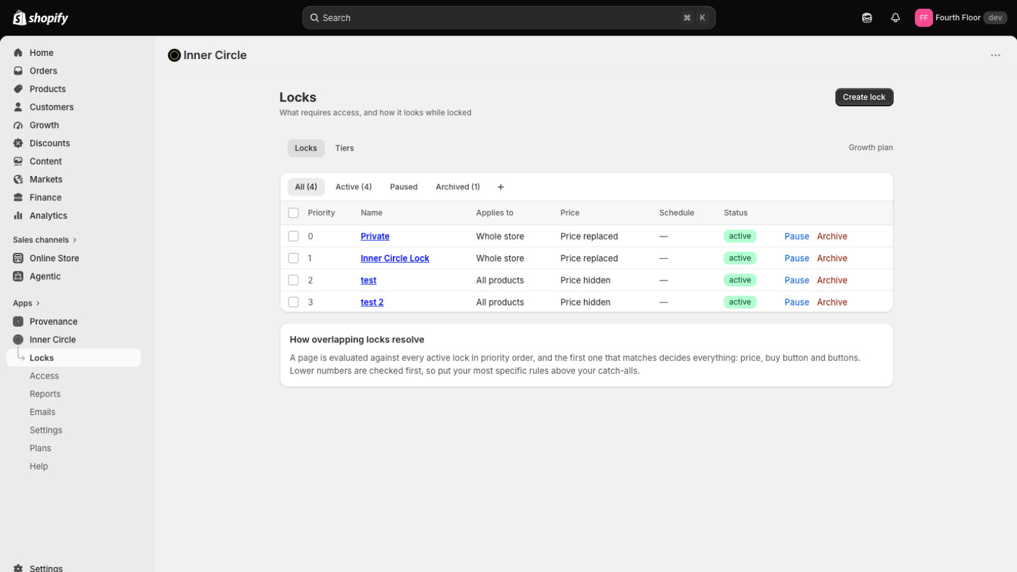This screenshot has width=1017, height=572.
Task: Check the test row checkbox
Action: click(293, 280)
